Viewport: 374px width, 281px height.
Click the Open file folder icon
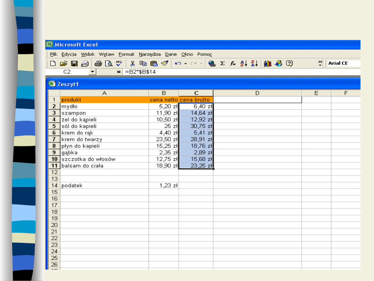click(x=63, y=63)
